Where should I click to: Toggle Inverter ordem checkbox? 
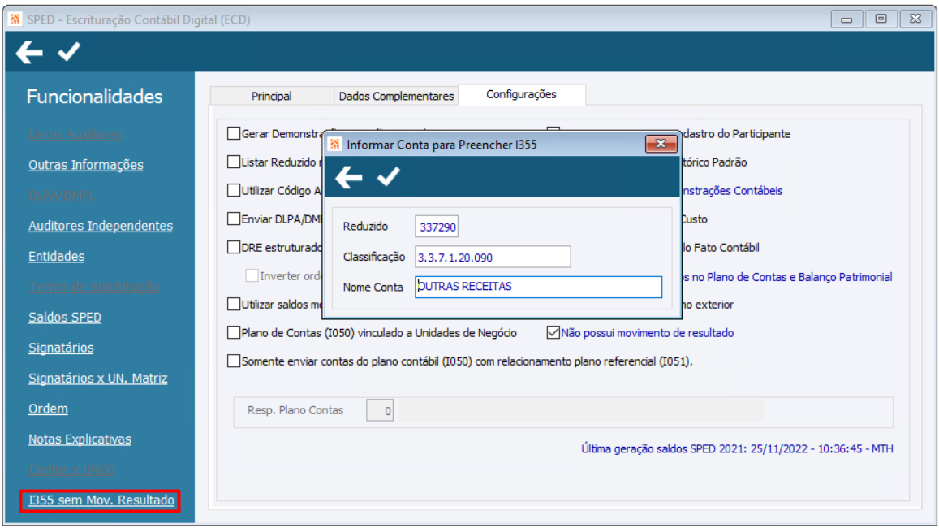pyautogui.click(x=252, y=275)
